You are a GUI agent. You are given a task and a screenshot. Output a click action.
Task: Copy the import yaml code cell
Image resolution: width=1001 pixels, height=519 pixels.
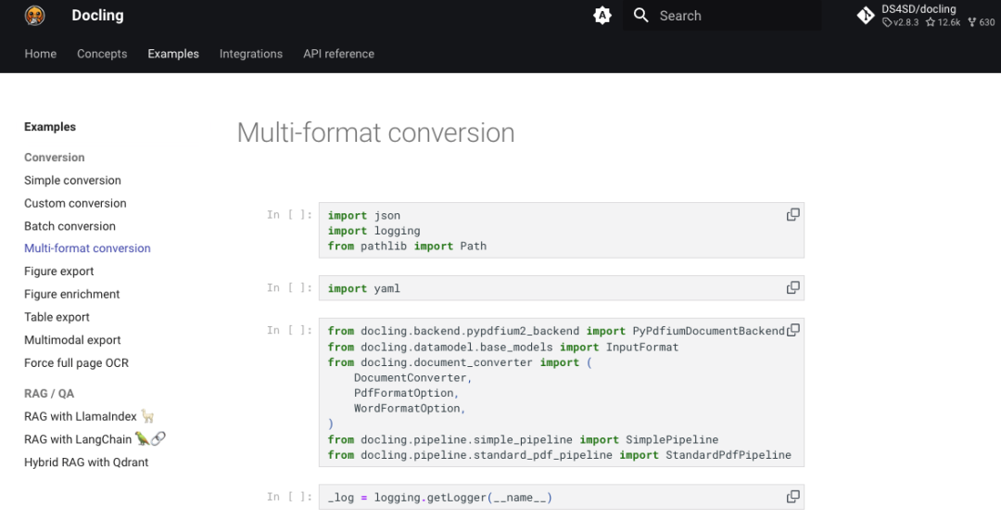792,288
